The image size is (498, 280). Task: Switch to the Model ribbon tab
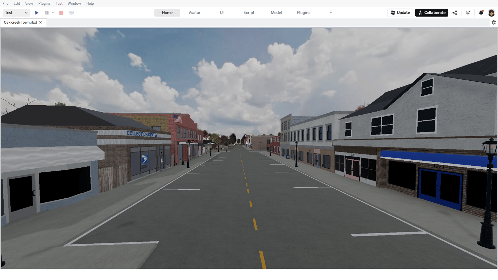pyautogui.click(x=276, y=12)
